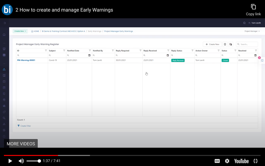Screen dimensions: 265x166
Task: Click the Reply Required column filter box
Action: (129, 55)
